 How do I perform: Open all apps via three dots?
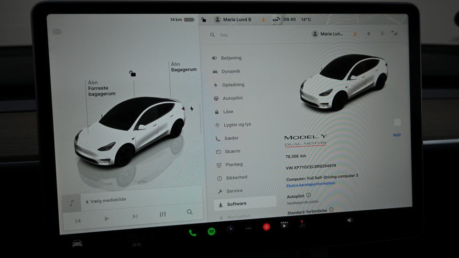pyautogui.click(x=248, y=228)
